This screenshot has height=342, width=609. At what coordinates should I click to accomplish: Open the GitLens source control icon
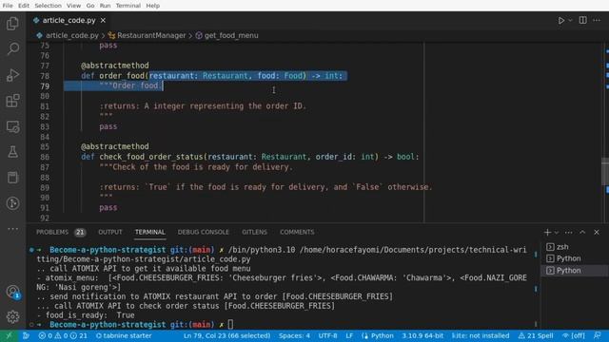click(x=12, y=203)
